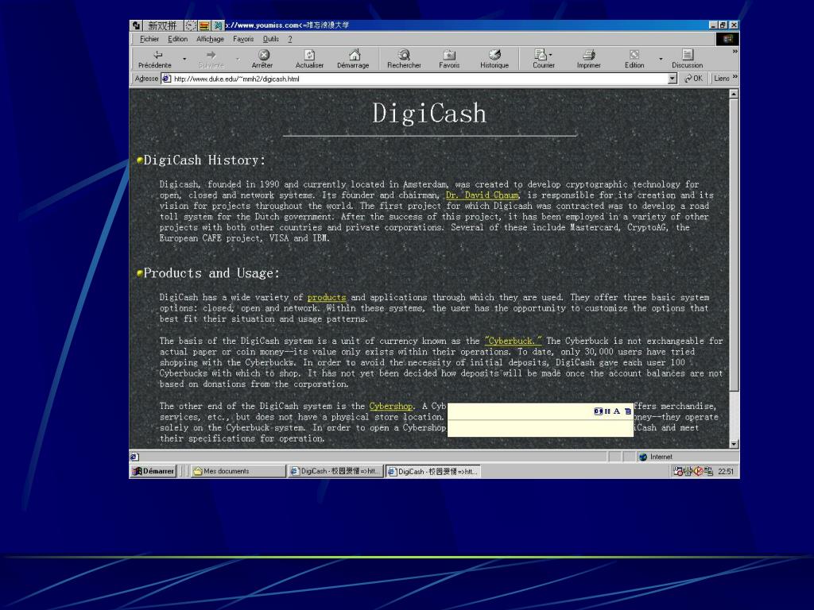
Task: Click the IME system icon left of 新双拼
Action: pyautogui.click(x=136, y=25)
